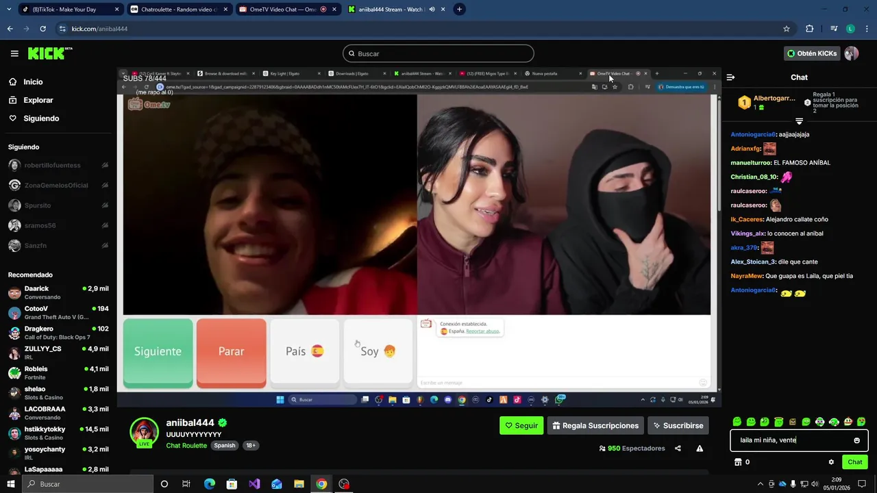Click the Suscribirse button
877x493 pixels.
[678, 425]
